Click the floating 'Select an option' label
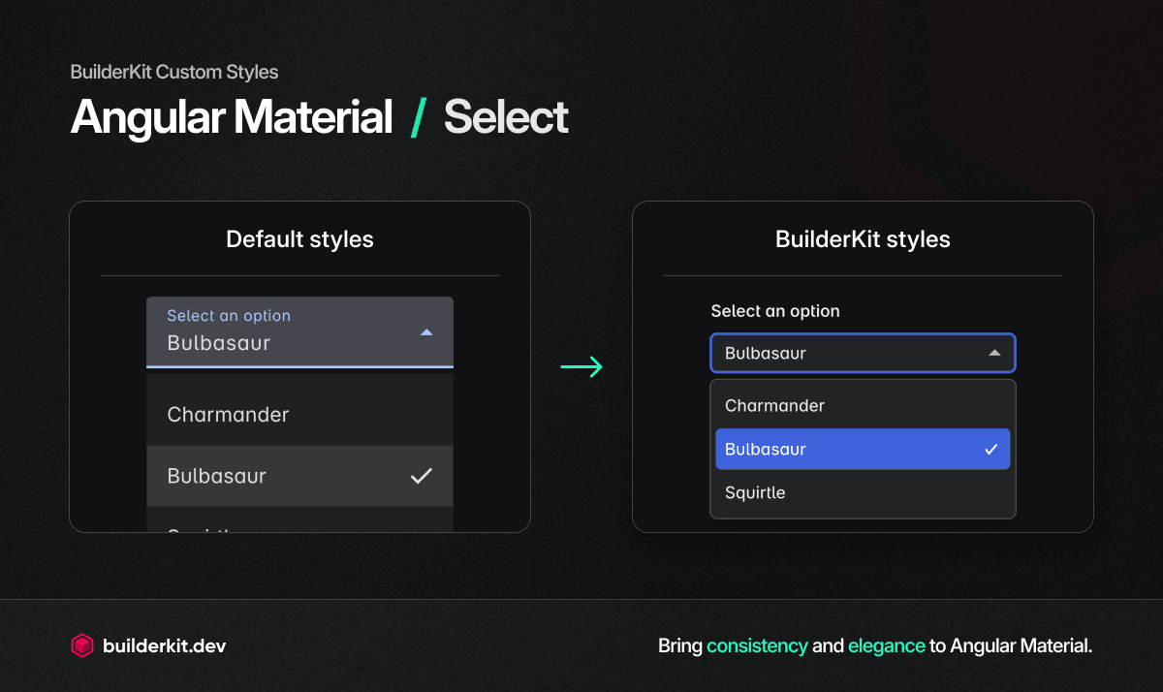This screenshot has height=692, width=1163. tap(229, 316)
